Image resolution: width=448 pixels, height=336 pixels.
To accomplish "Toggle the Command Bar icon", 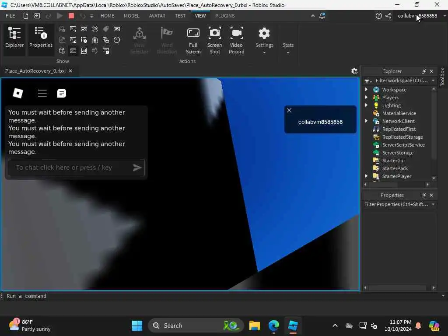I will point(73,51).
